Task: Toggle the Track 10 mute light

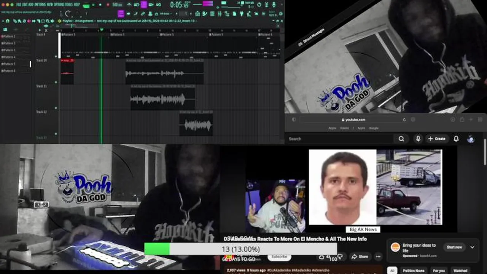Action: tap(56, 82)
